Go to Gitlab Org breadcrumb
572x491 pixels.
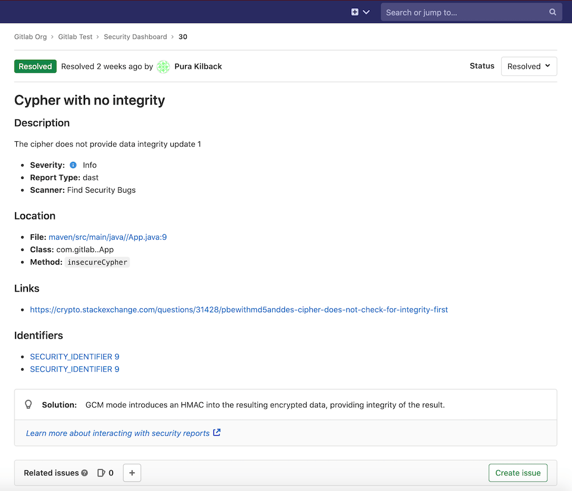[x=31, y=37]
